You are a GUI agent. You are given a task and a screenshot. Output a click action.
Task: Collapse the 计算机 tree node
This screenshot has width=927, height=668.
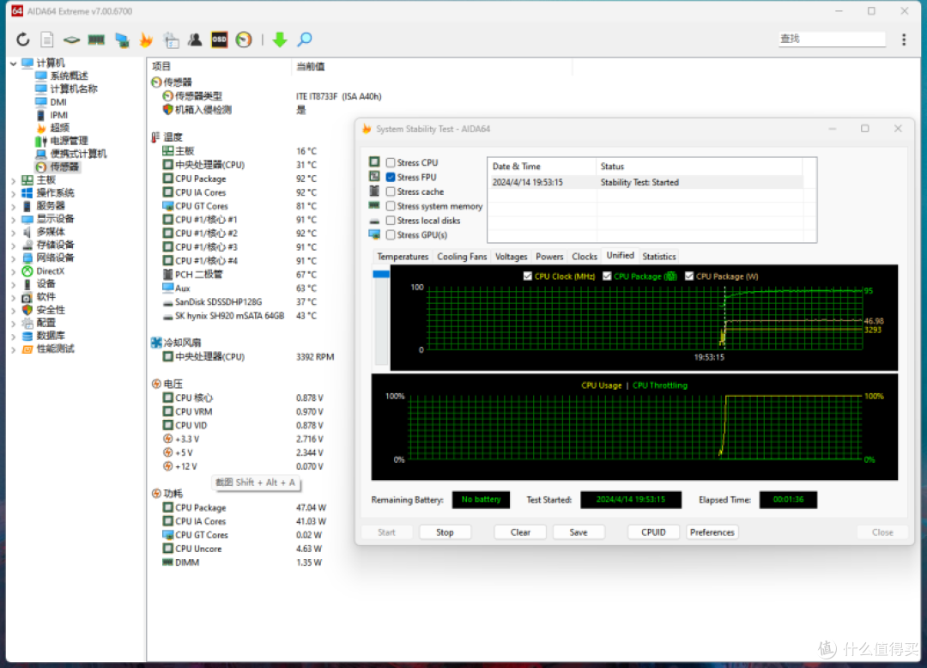coord(13,64)
